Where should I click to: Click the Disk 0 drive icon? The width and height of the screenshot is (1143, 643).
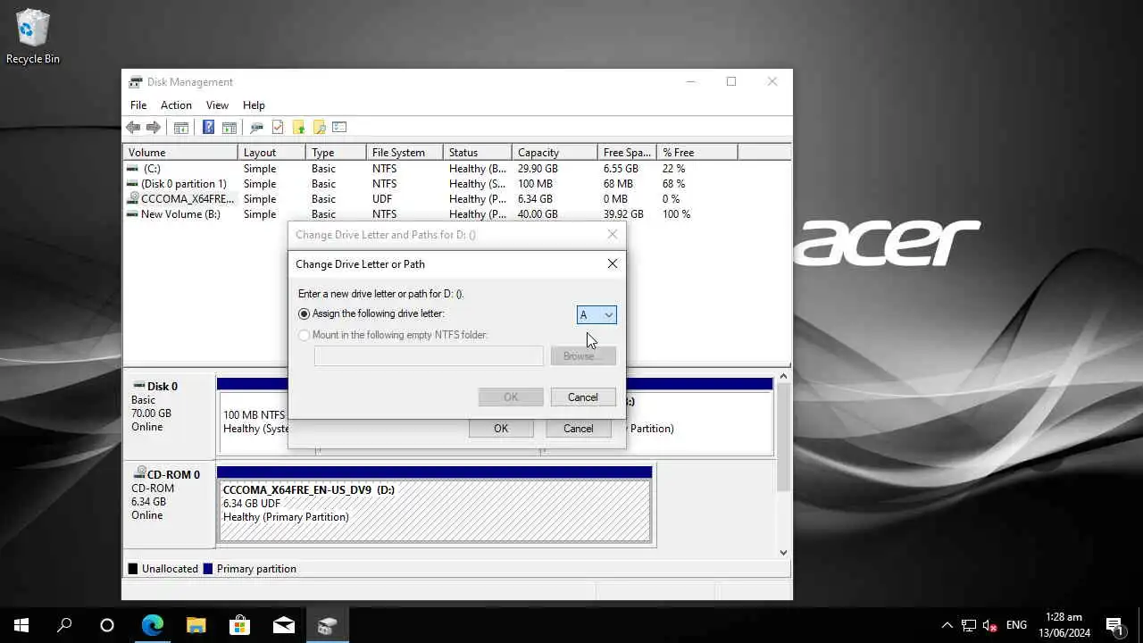point(138,386)
